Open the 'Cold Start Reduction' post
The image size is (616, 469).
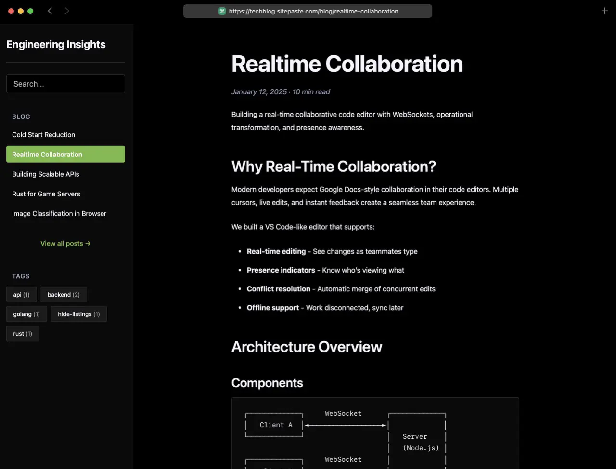click(43, 135)
